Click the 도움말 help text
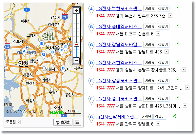This screenshot has width=196, height=135. point(11,122)
